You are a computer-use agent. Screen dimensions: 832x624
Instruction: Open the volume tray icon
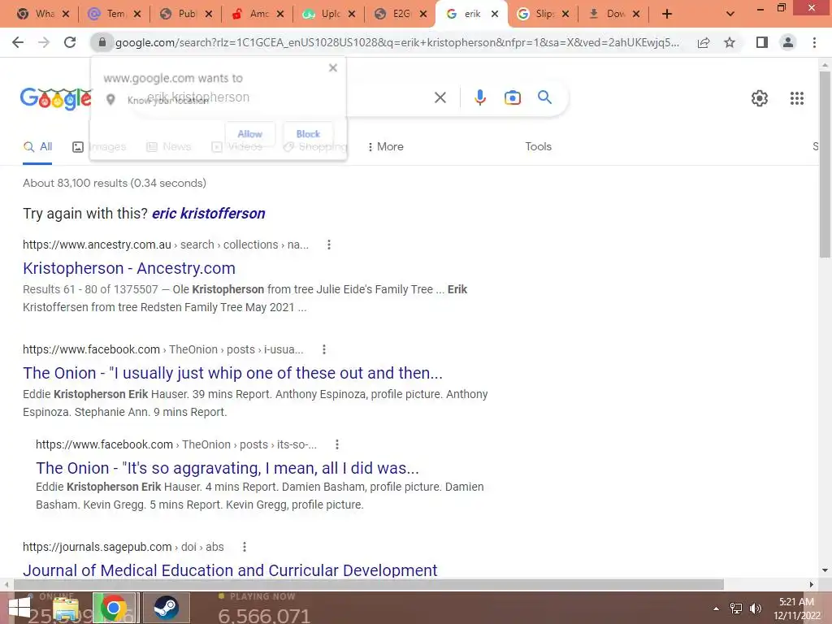click(x=755, y=609)
